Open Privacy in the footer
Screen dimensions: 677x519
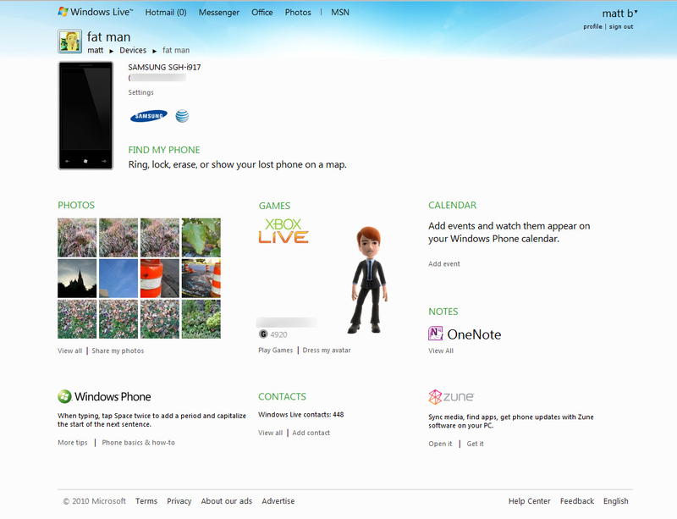(179, 501)
